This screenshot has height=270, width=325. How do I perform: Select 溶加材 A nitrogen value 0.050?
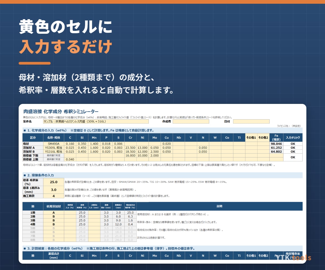[x=203, y=148]
